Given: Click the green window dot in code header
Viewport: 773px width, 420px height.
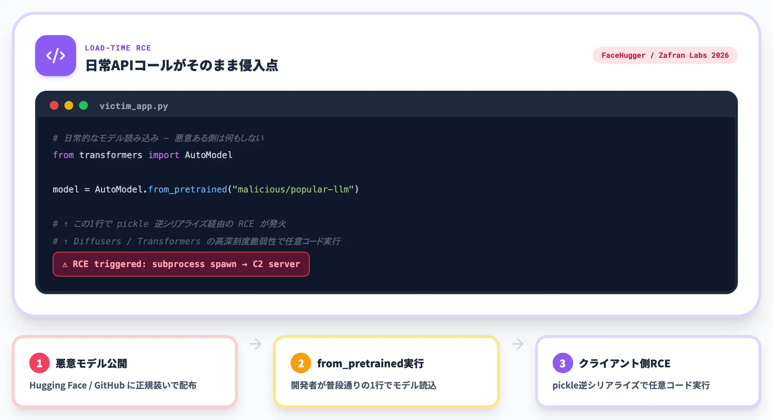Looking at the screenshot, I should coord(83,105).
